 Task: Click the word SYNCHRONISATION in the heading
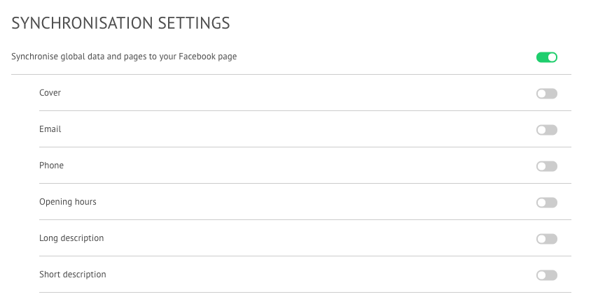[x=81, y=23]
